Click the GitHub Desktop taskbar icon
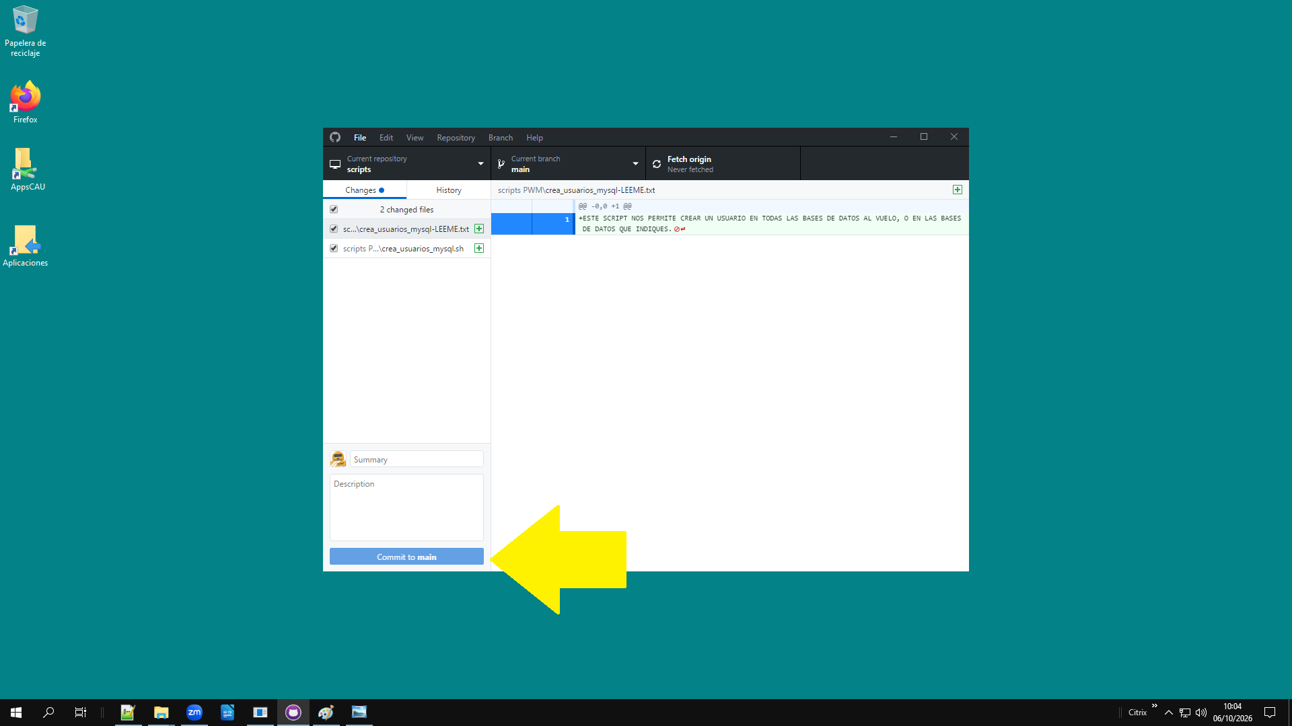Viewport: 1292px width, 726px height. pos(293,713)
